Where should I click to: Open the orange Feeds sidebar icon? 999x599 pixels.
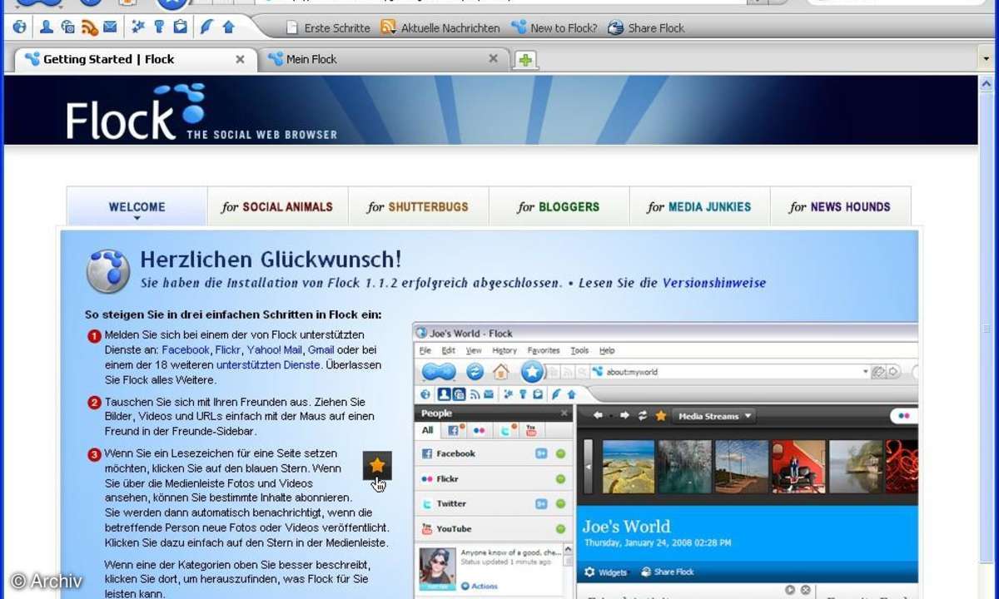tap(90, 27)
